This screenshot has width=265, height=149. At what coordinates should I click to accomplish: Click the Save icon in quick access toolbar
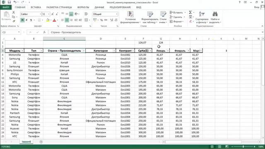pos(9,2)
